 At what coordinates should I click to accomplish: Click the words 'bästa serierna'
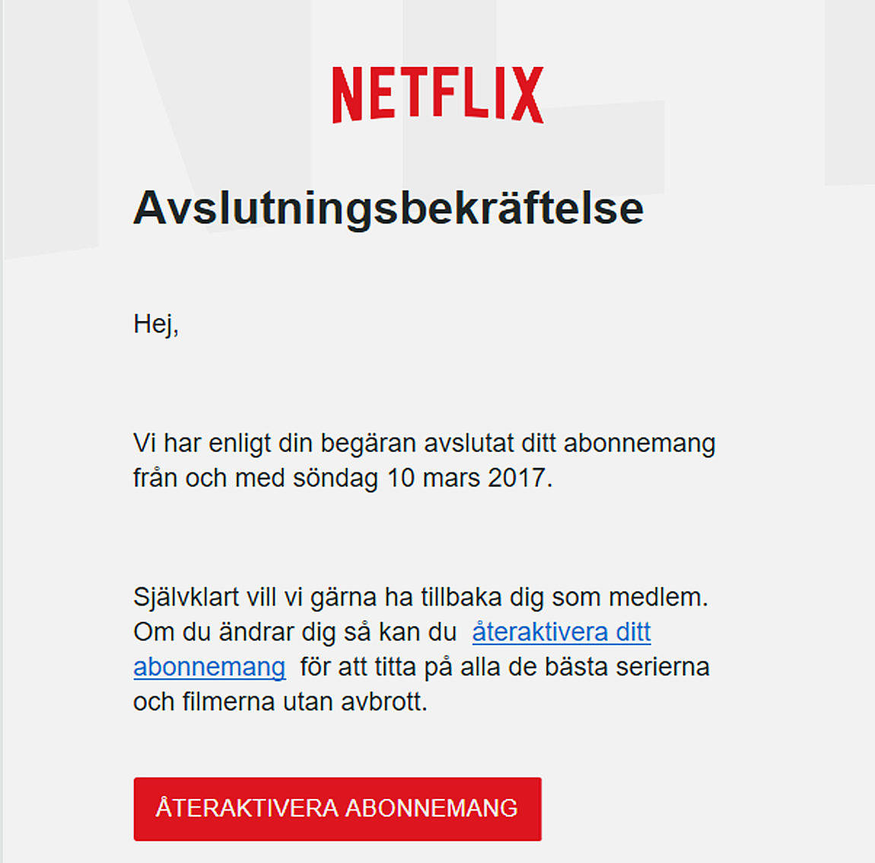tap(627, 667)
